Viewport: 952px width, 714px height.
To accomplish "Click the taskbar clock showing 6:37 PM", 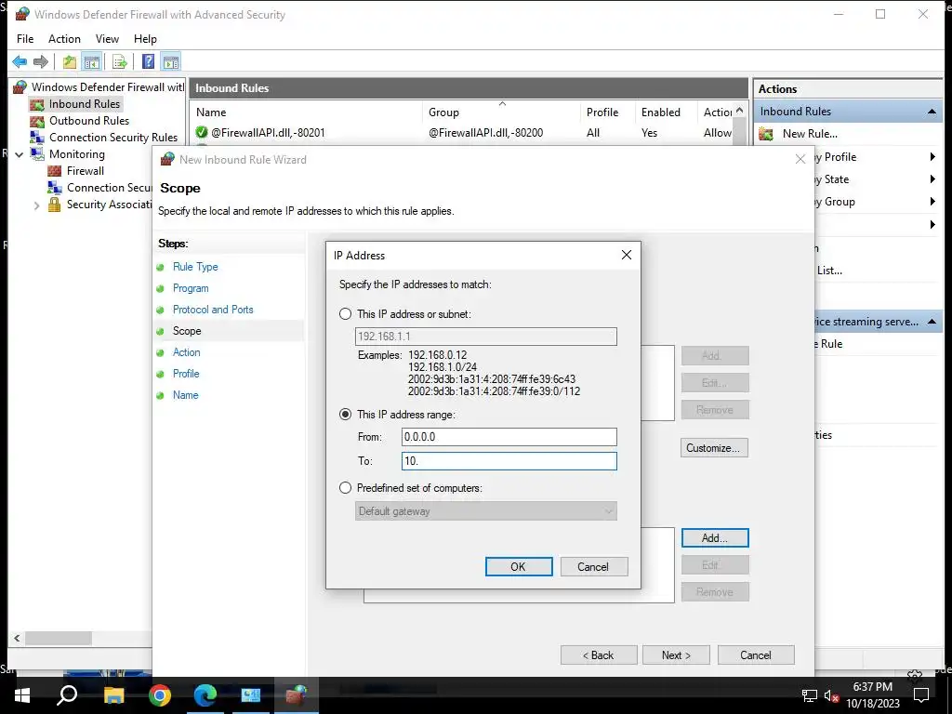I will (x=872, y=695).
